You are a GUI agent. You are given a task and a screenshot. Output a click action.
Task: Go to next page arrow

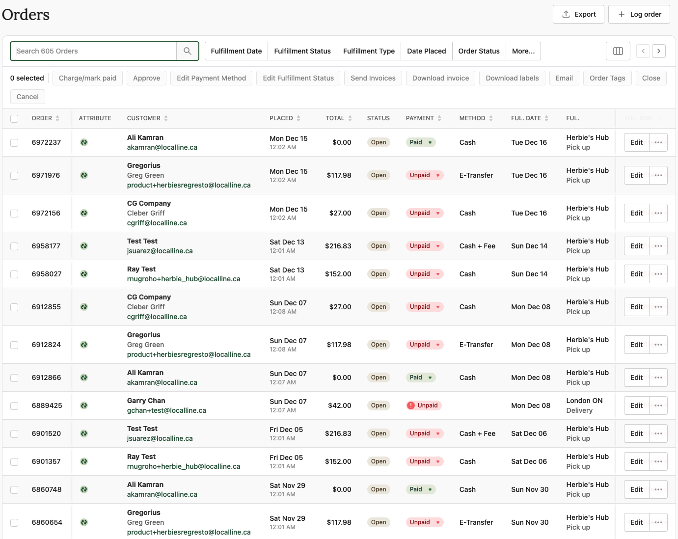(659, 51)
